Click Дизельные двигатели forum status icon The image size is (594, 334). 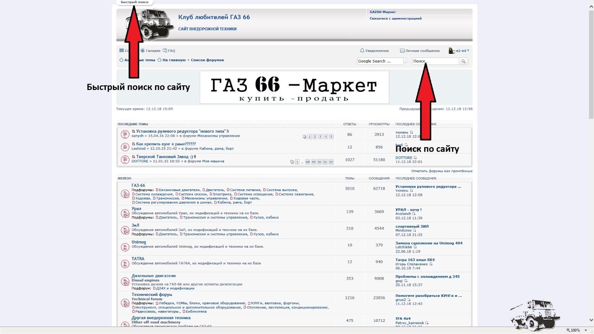(x=125, y=281)
